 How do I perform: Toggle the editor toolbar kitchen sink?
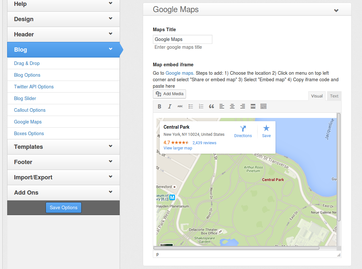pyautogui.click(x=263, y=106)
